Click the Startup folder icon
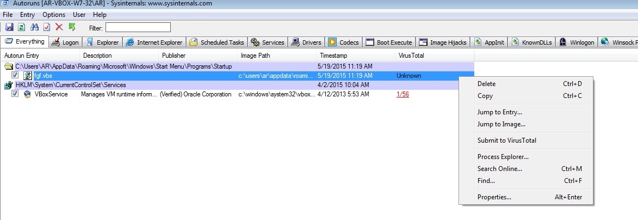 (9, 66)
